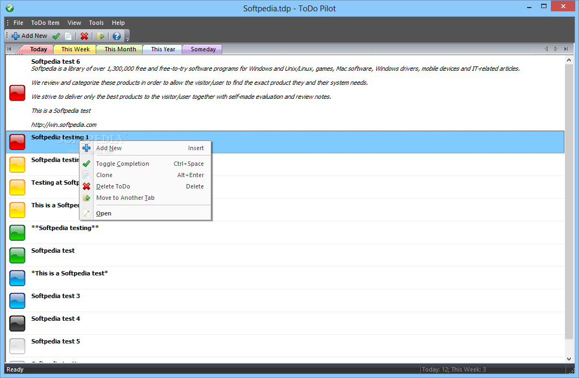Open the File menu
Image resolution: width=579 pixels, height=378 pixels.
coord(18,23)
